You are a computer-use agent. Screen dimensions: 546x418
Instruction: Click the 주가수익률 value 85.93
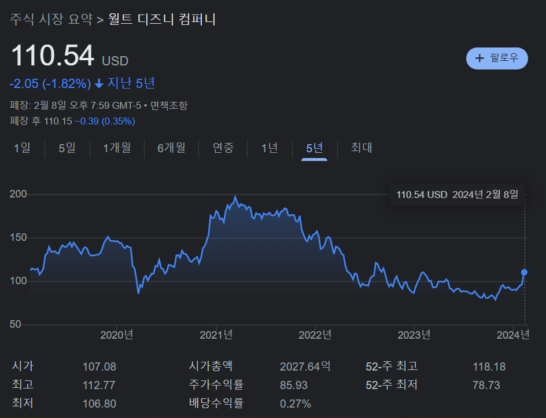point(294,385)
